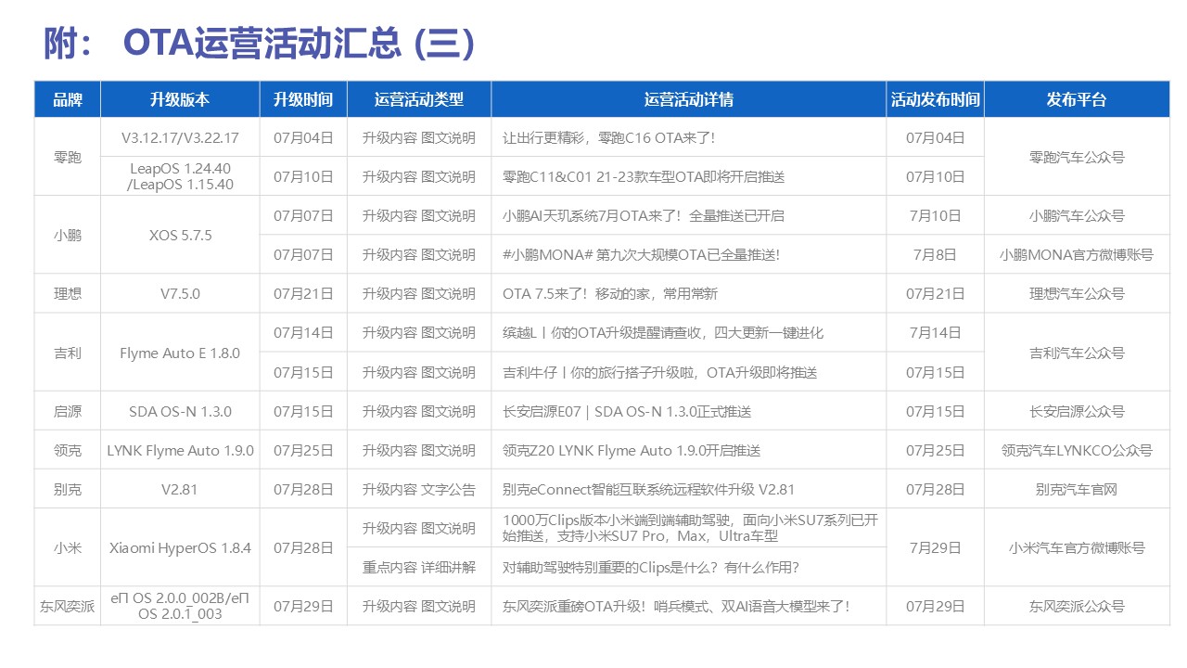This screenshot has height=668, width=1187.
Task: Click the 理想 brand cell
Action: click(x=68, y=293)
